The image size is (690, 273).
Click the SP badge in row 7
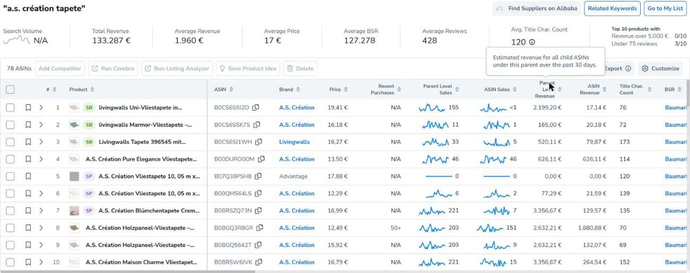point(89,211)
